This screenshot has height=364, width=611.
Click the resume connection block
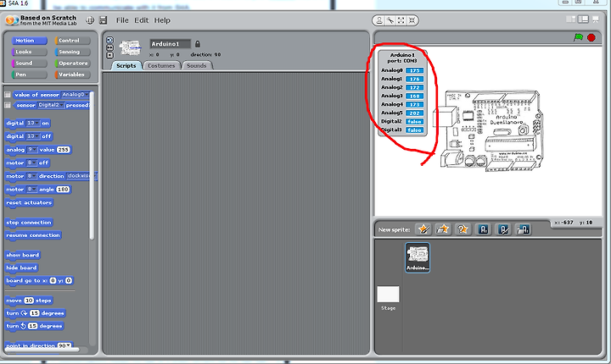33,235
